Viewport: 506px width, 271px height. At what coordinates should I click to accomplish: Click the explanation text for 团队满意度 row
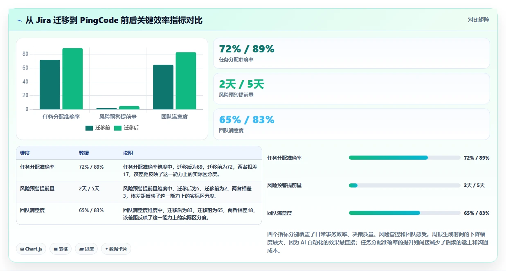point(190,214)
